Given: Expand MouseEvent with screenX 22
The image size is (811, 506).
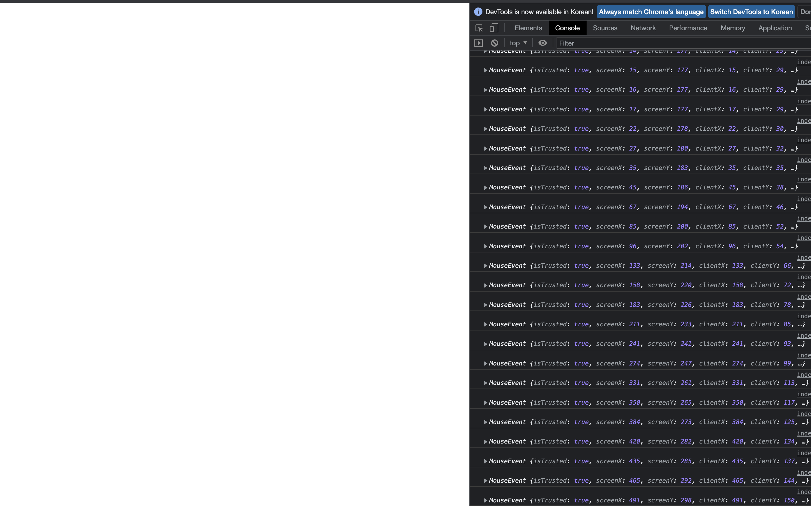Looking at the screenshot, I should (x=486, y=129).
